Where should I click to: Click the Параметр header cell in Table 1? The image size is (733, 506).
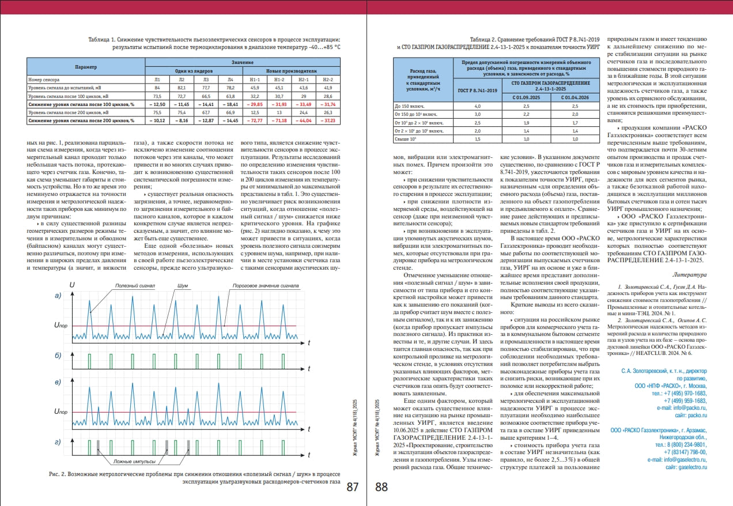click(x=85, y=67)
